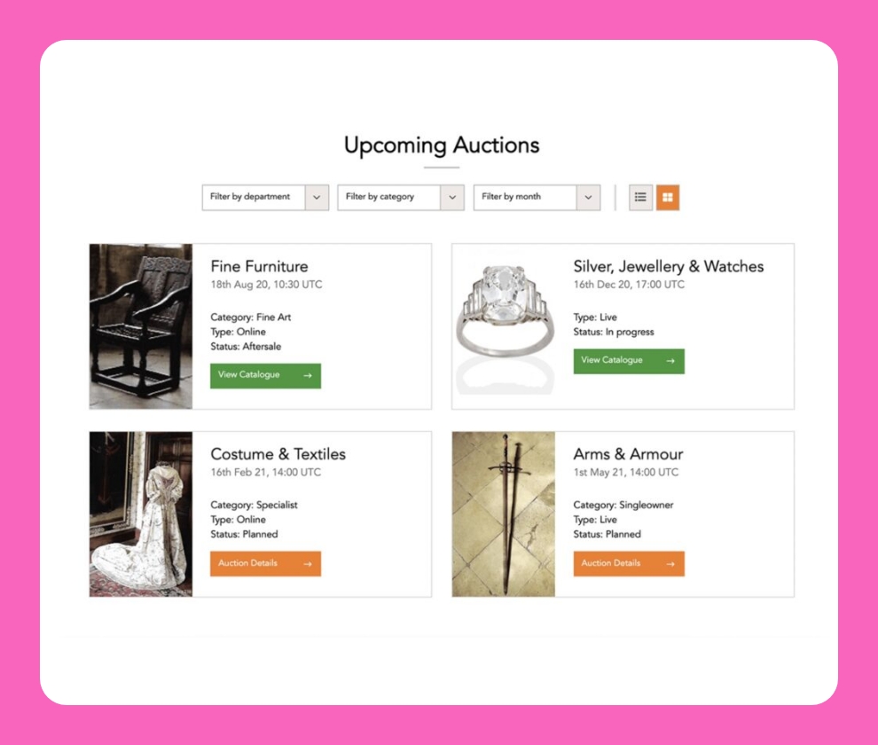Open the Filter by month dropdown
This screenshot has height=745, width=878.
click(537, 197)
